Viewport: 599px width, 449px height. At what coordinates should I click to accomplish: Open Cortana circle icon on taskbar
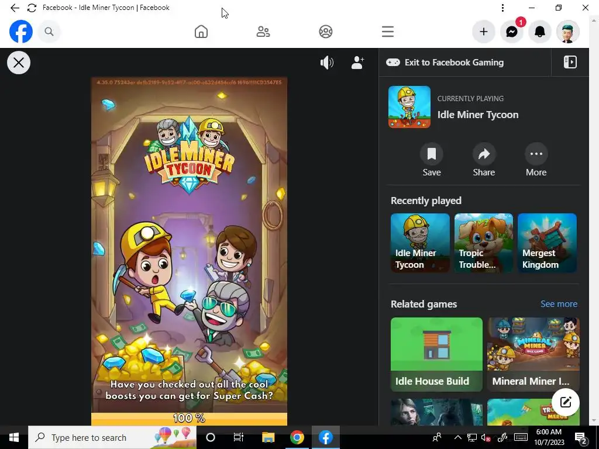(211, 437)
